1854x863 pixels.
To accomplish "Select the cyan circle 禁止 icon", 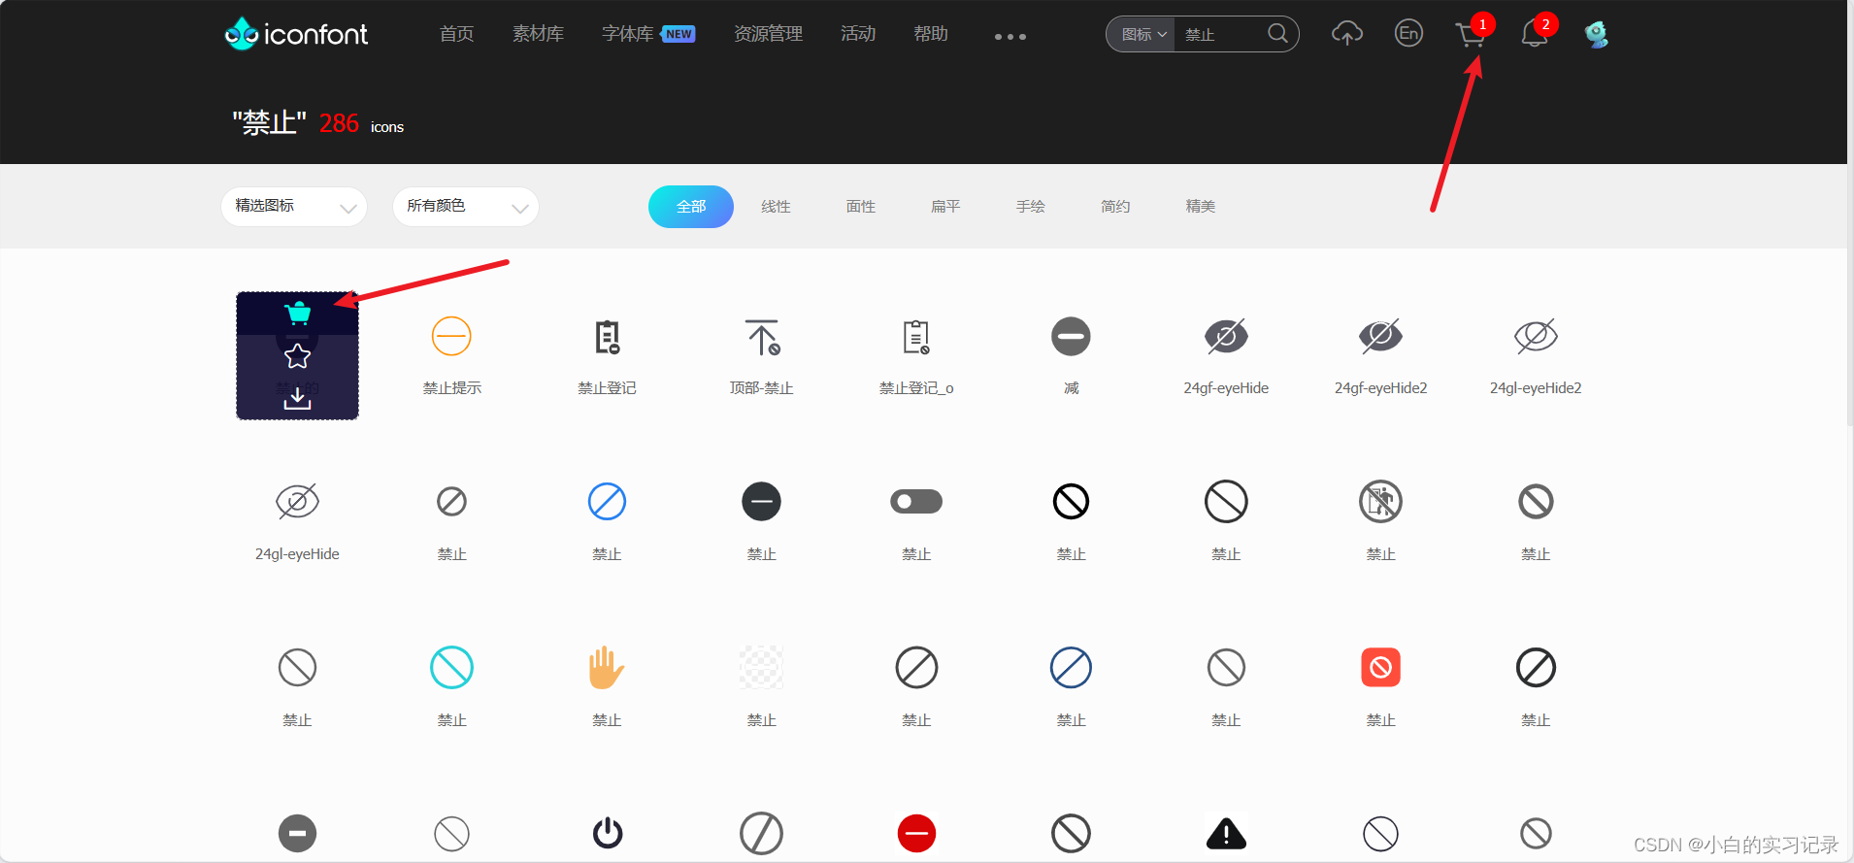I will [x=451, y=668].
